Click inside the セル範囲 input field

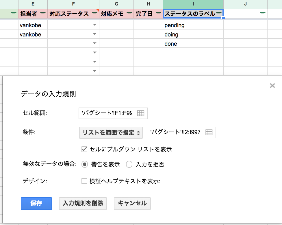click(107, 113)
